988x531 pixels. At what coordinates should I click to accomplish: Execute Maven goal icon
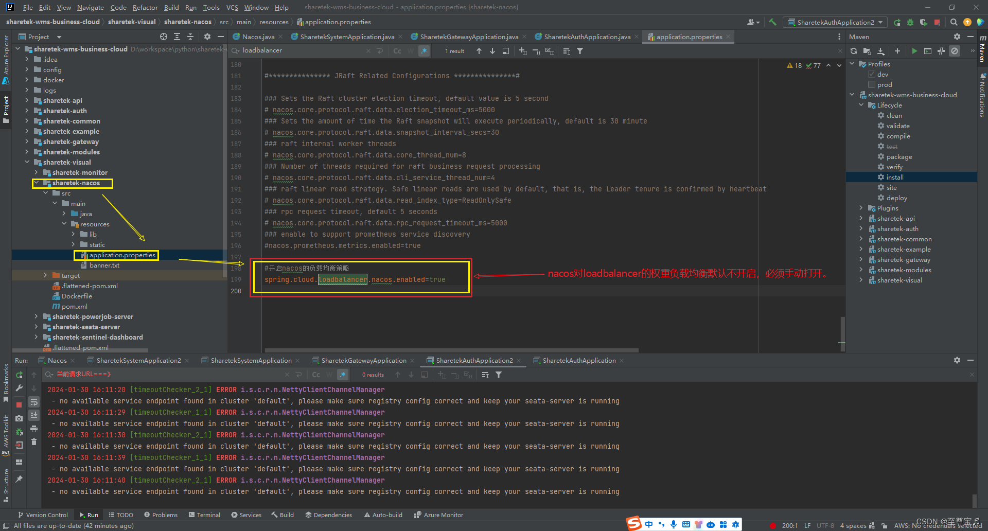[928, 51]
